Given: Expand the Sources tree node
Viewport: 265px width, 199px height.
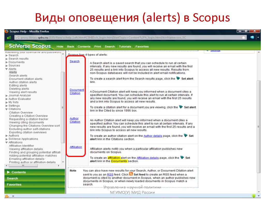Looking at the screenshot, I should pos(6,66).
